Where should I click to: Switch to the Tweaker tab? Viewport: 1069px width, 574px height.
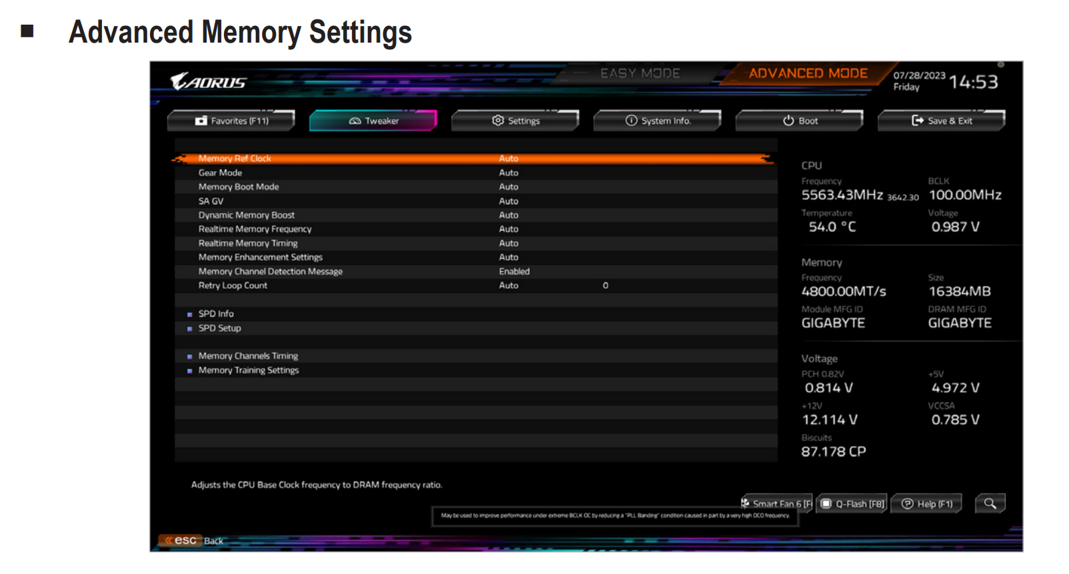(373, 121)
